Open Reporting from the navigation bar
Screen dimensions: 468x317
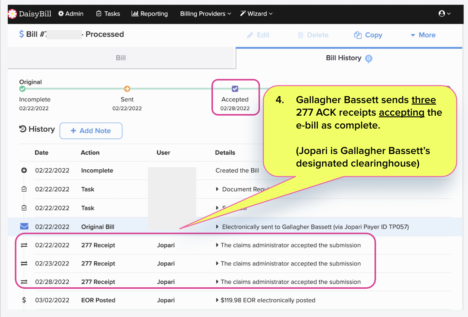(149, 14)
